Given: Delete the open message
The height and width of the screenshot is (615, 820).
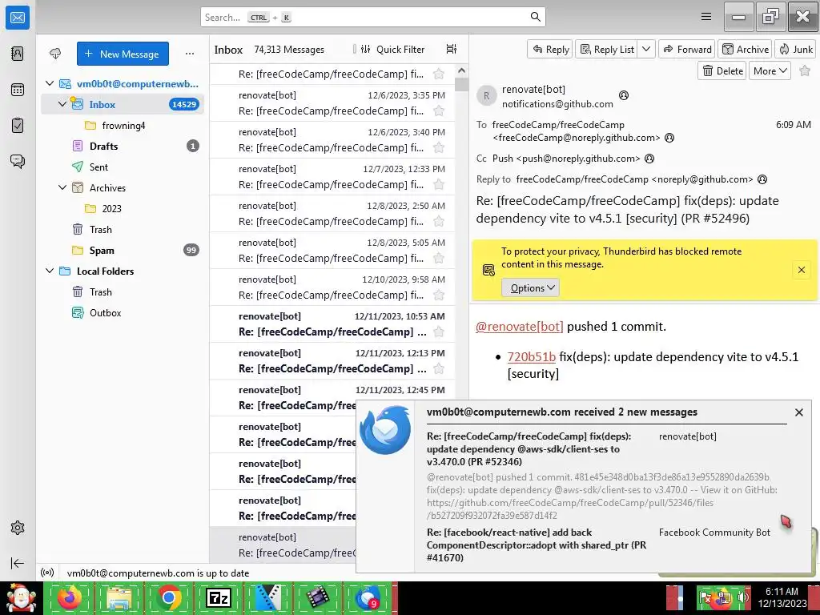Looking at the screenshot, I should (x=722, y=70).
